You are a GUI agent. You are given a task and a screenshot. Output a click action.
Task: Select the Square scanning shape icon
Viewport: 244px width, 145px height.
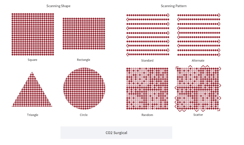tap(33, 34)
